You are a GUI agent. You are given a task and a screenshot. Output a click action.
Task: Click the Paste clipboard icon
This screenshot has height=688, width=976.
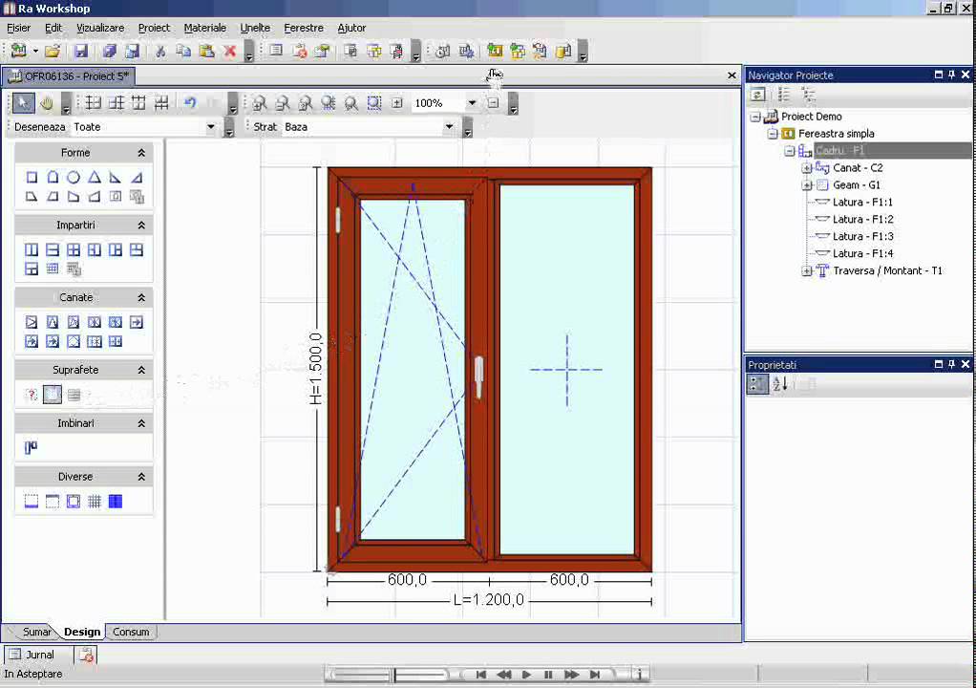click(x=206, y=51)
